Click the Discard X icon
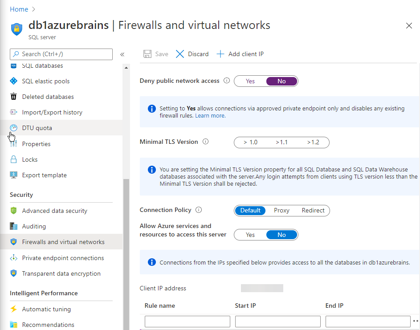Image resolution: width=420 pixels, height=330 pixels. tap(180, 54)
